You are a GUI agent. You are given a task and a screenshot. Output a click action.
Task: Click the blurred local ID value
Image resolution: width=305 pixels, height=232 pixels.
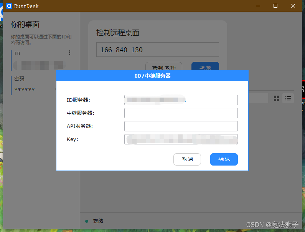point(40,65)
